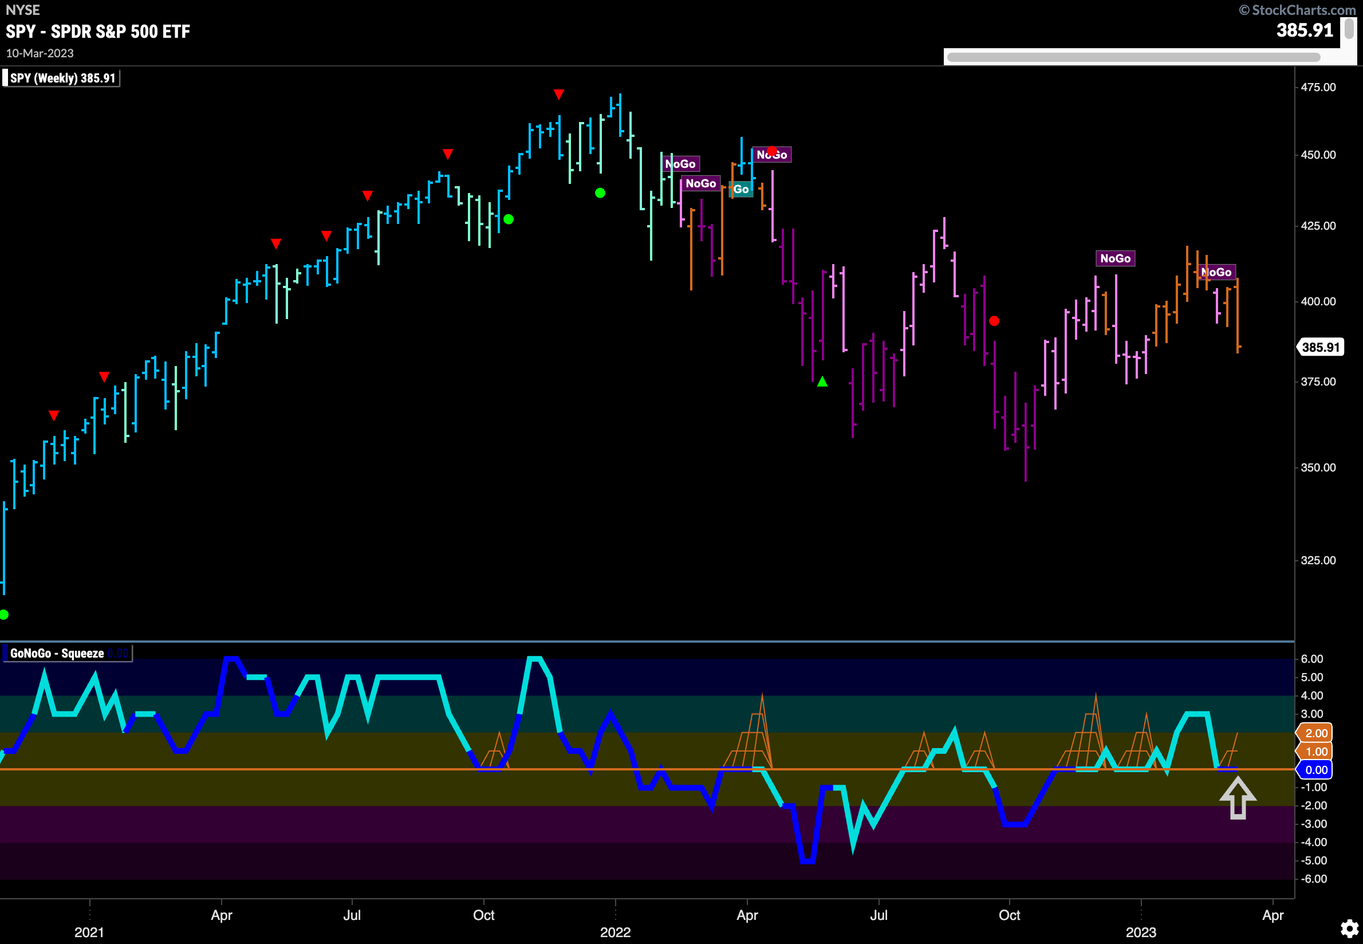
Task: Click the green triangle marker near June 2022
Action: (x=822, y=382)
